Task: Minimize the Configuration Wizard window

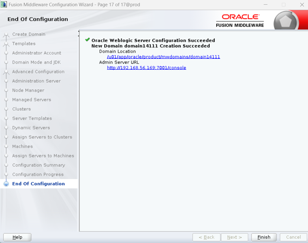Action: point(266,5)
